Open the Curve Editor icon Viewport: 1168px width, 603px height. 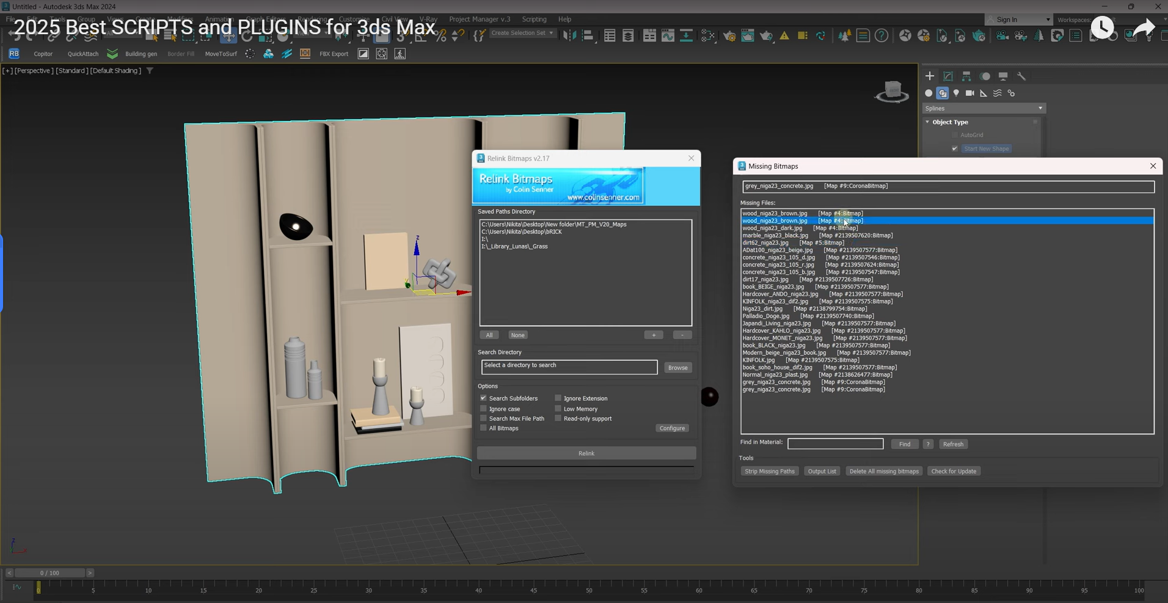point(668,35)
